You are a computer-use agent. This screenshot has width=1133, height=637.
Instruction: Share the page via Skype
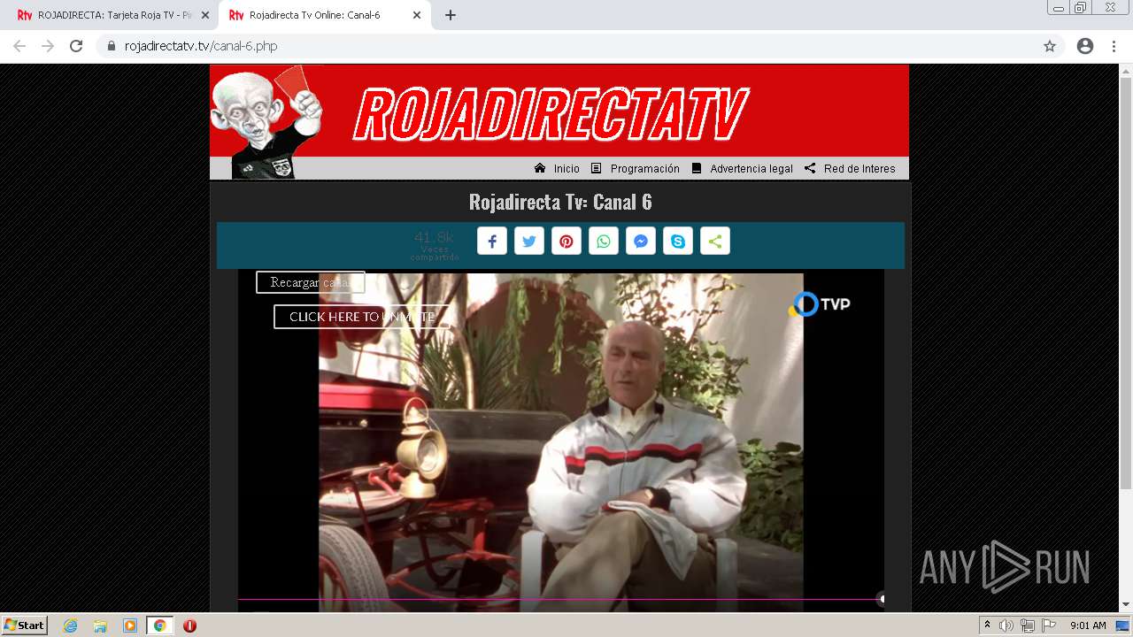[678, 242]
